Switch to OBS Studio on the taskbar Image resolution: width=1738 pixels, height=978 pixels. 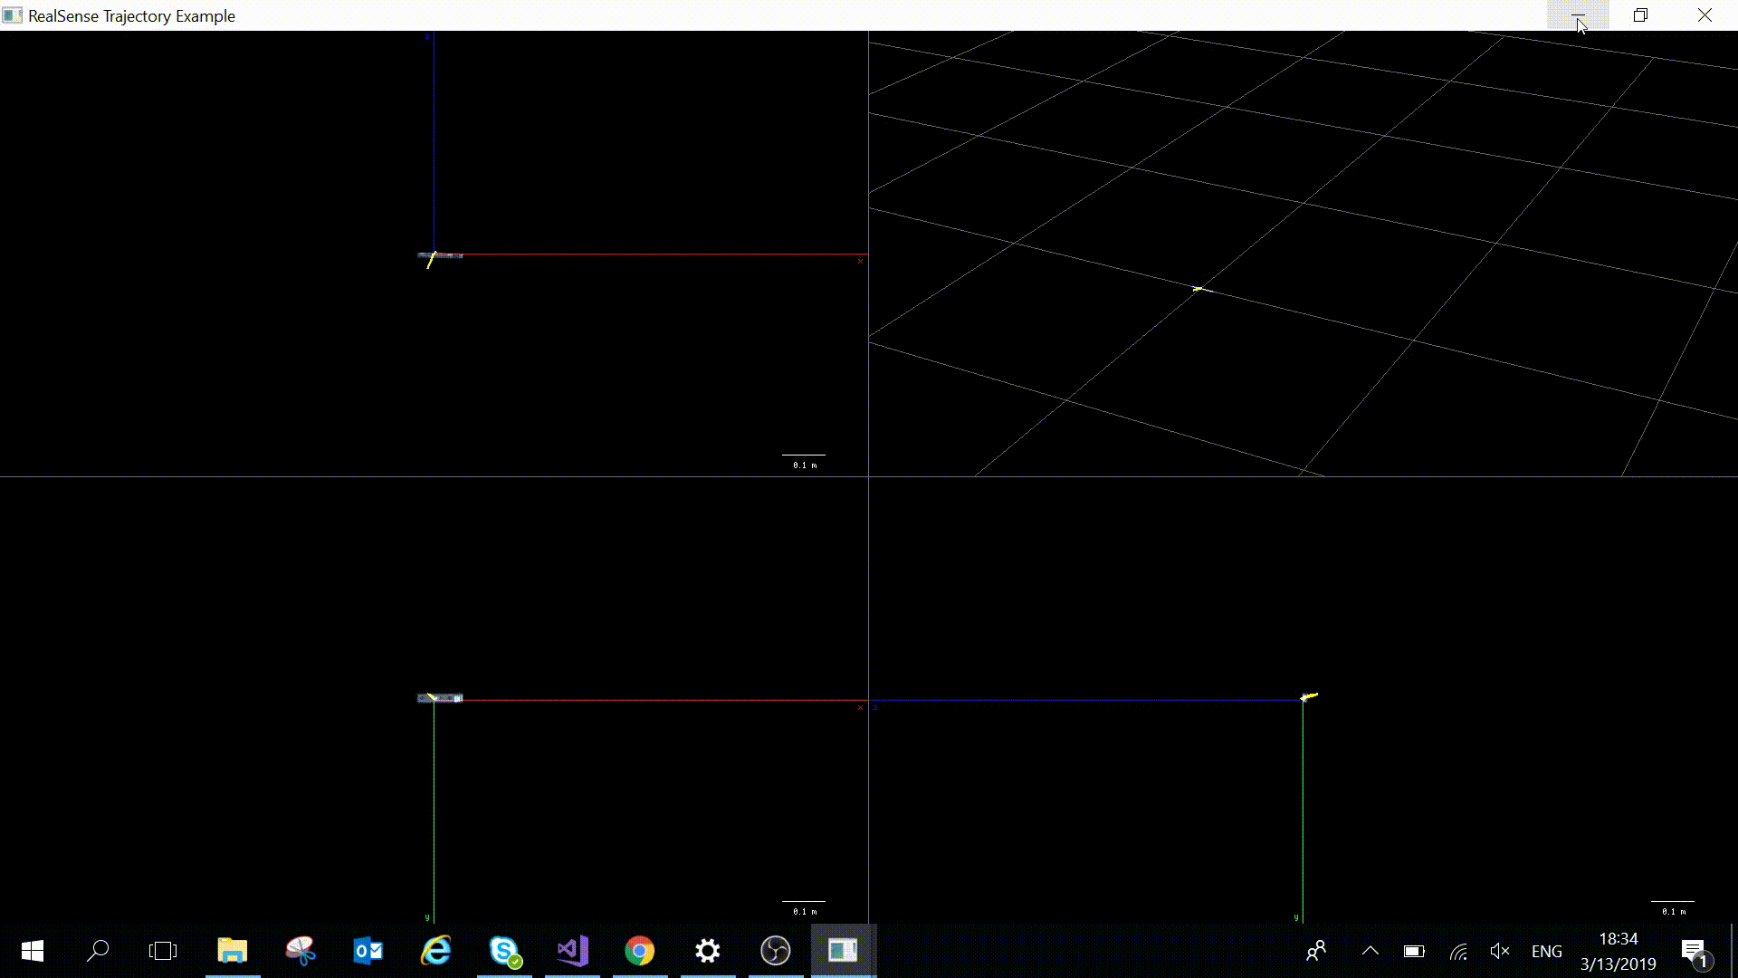(776, 951)
